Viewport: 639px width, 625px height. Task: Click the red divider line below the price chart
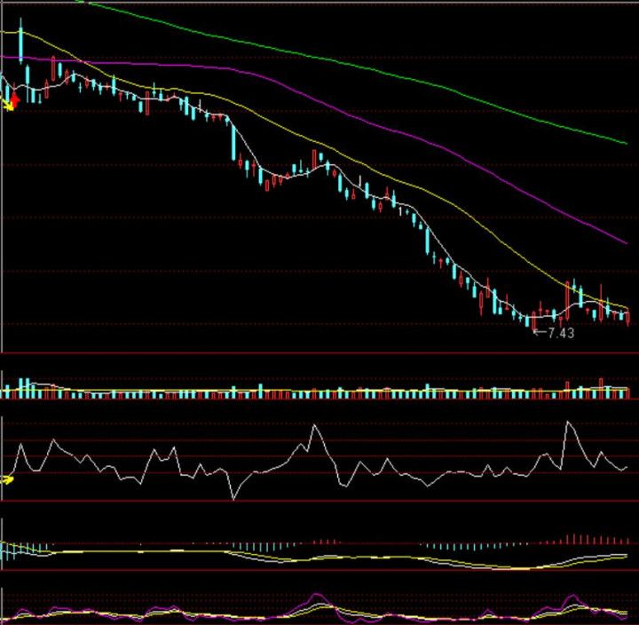coord(319,353)
